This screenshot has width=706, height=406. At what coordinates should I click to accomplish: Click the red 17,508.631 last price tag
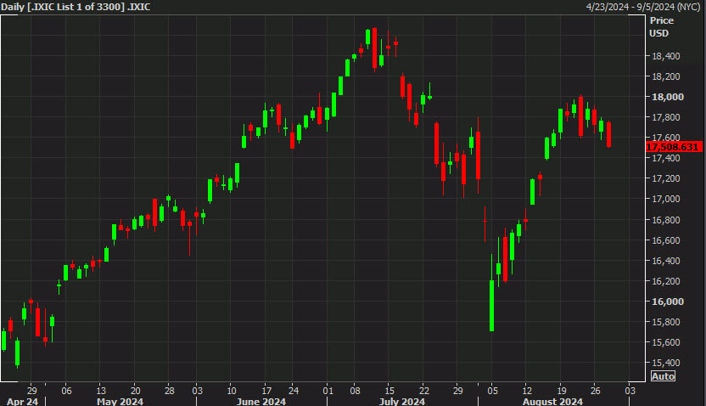(x=674, y=147)
